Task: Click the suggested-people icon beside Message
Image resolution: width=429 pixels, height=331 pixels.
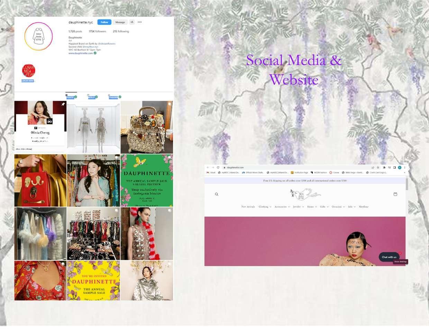Action: (x=132, y=22)
